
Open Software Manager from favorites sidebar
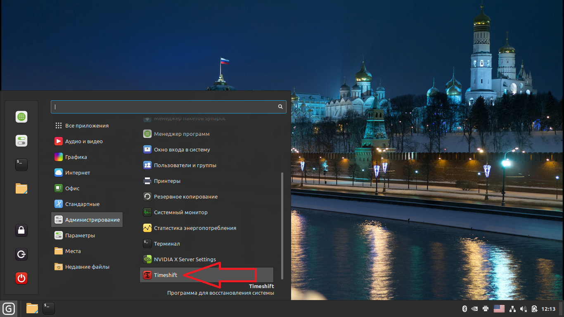coord(21,117)
